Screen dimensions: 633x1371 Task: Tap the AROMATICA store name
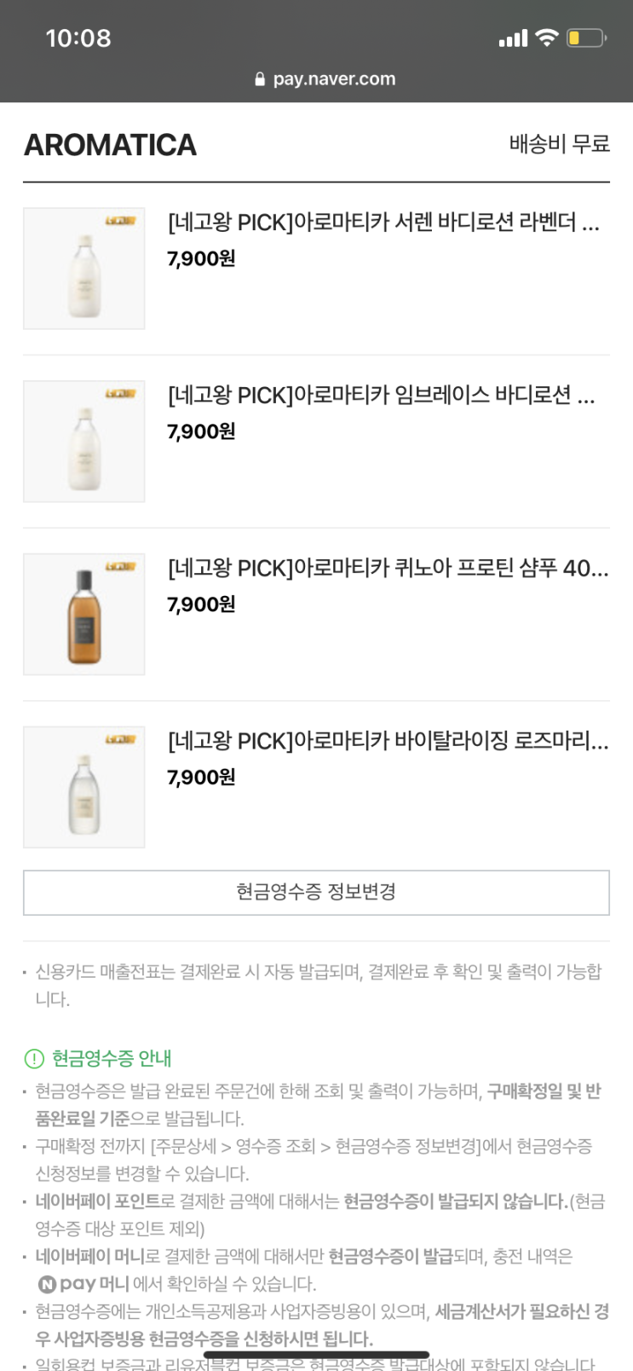coord(111,145)
